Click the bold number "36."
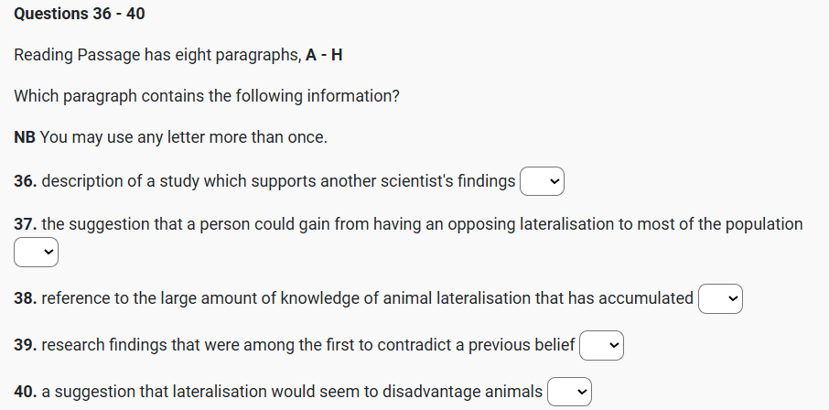Screen dimensions: 829x410 pos(26,181)
